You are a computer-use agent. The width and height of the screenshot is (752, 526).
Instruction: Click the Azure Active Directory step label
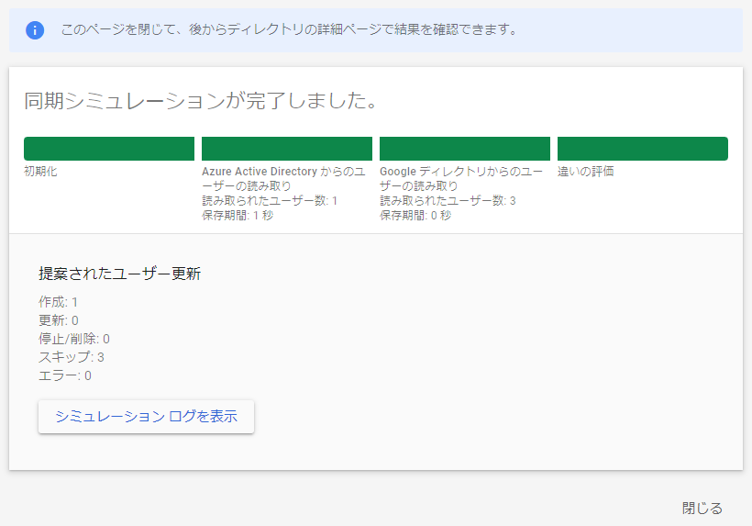click(283, 178)
